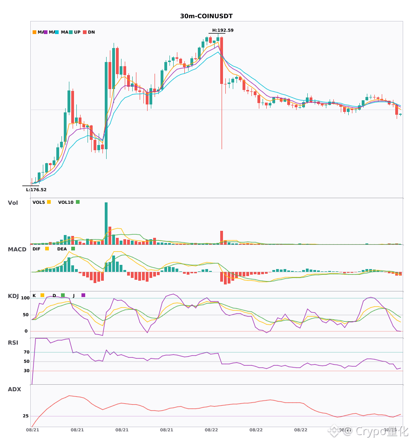Click the KDJ panel label
This screenshot has height=443, width=412.
pos(13,296)
